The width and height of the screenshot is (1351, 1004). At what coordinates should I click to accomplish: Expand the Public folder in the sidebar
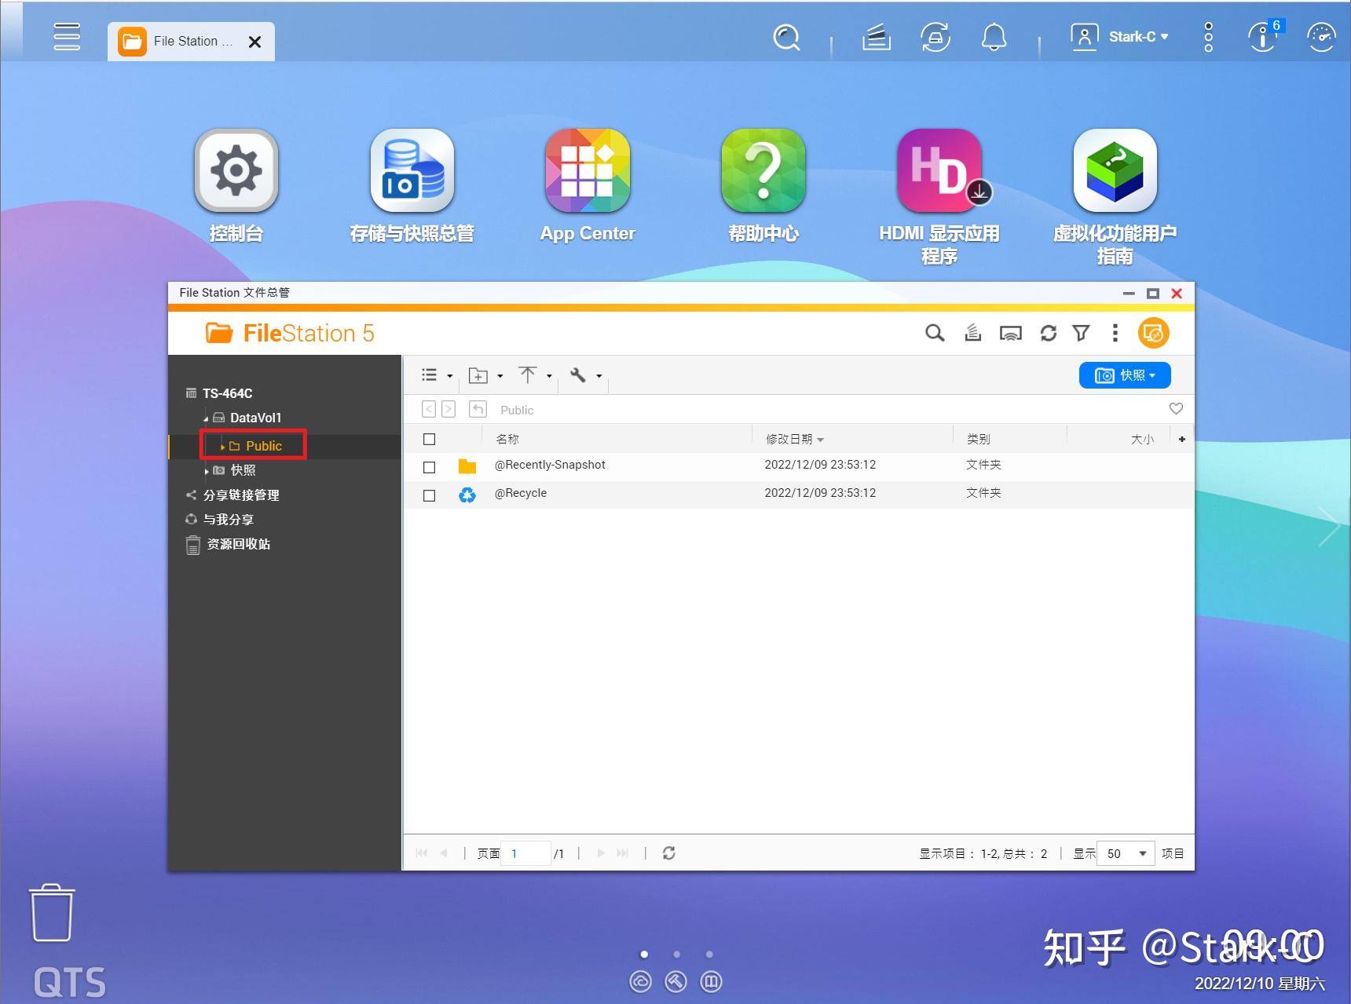pos(224,445)
